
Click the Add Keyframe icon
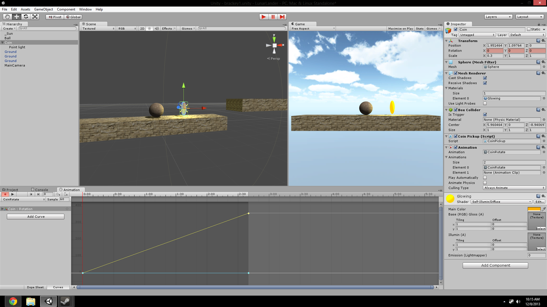coord(58,194)
